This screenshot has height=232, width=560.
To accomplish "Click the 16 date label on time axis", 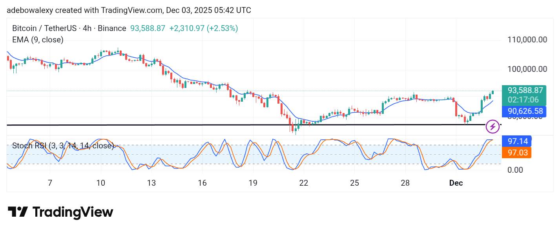I will (x=202, y=183).
